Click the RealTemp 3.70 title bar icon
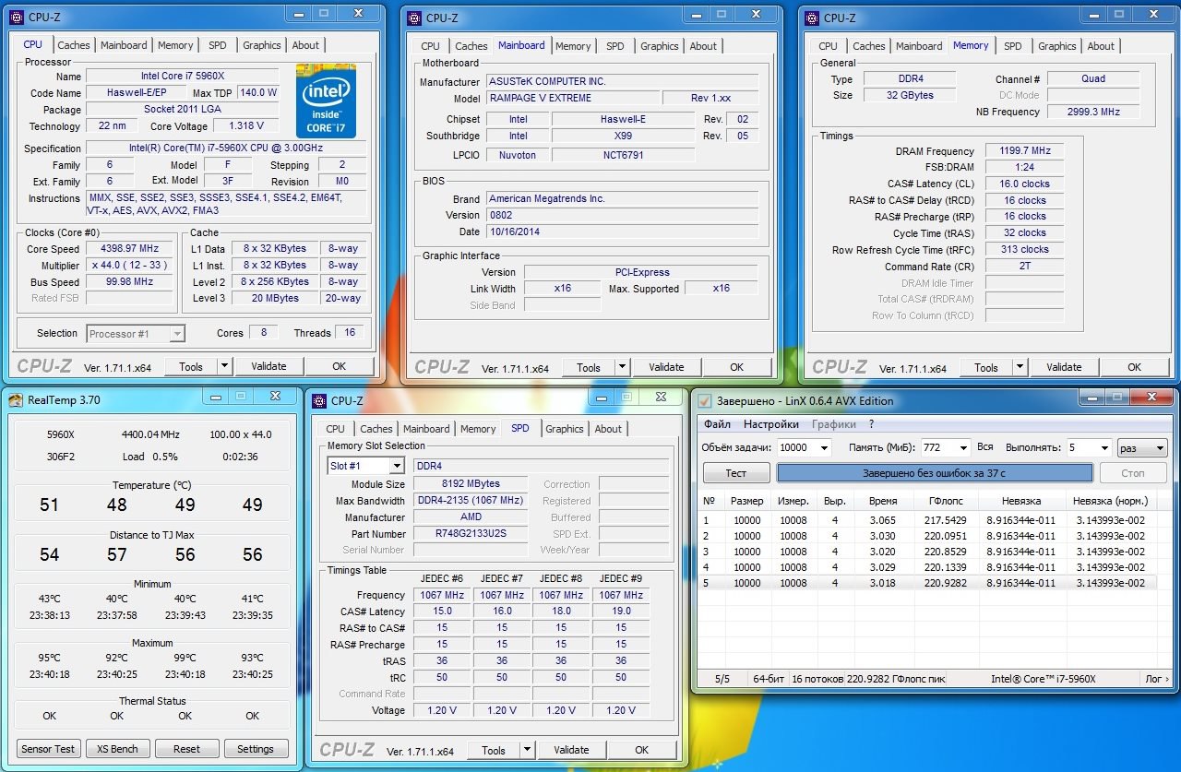This screenshot has width=1181, height=772. pos(18,399)
